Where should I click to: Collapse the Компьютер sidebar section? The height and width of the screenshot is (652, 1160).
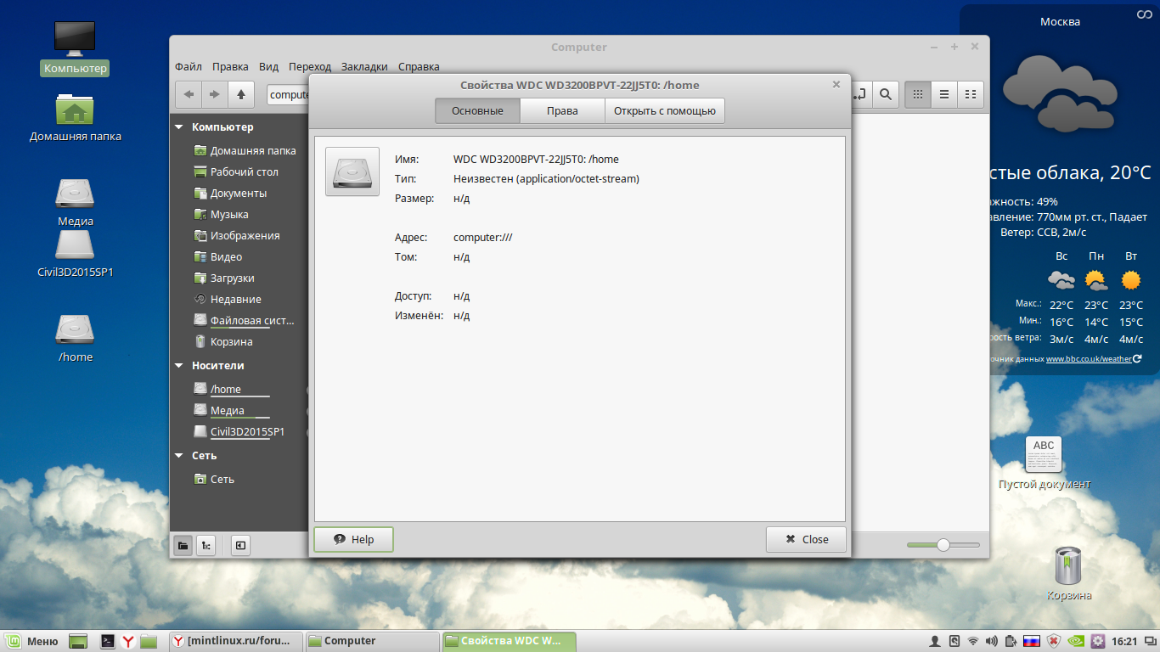click(x=179, y=127)
